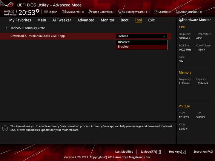Click the Hot Keys question mark icon
Viewport: 215px width, 161px height.
click(183, 152)
